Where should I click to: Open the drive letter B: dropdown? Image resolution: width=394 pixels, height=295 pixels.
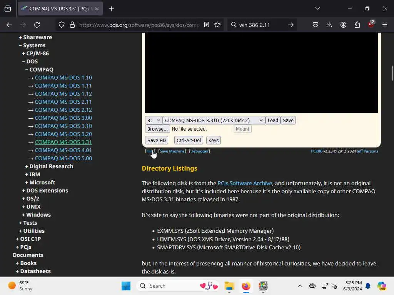pyautogui.click(x=154, y=120)
